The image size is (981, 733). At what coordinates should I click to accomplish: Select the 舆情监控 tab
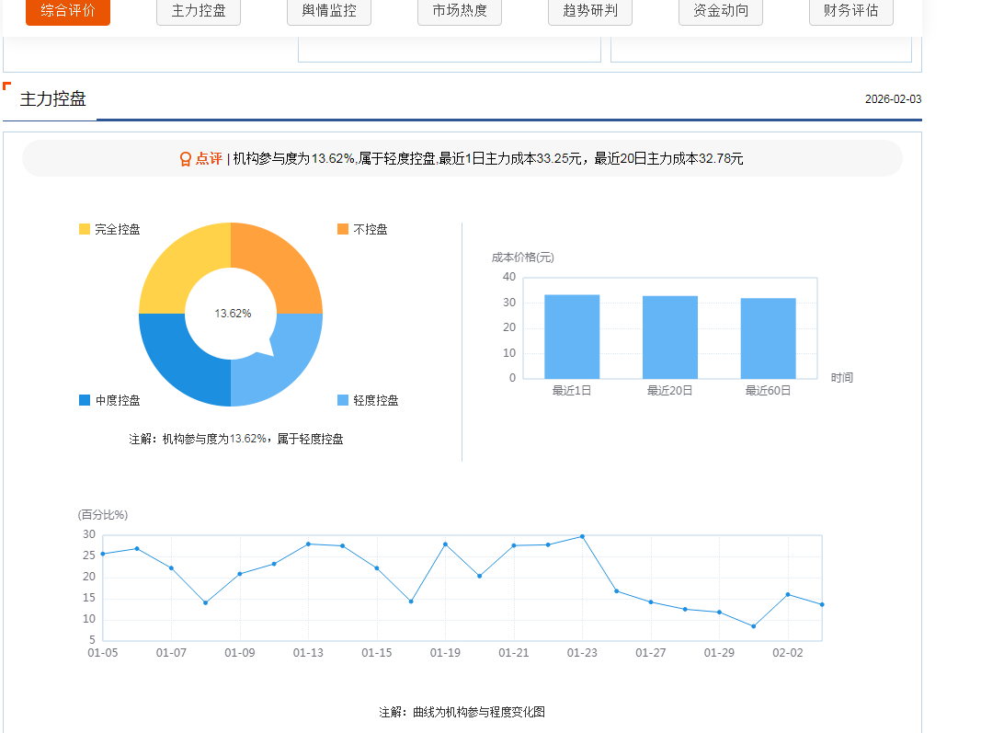pos(329,12)
